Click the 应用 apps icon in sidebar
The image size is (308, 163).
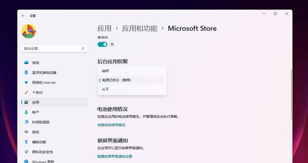[x=26, y=102]
